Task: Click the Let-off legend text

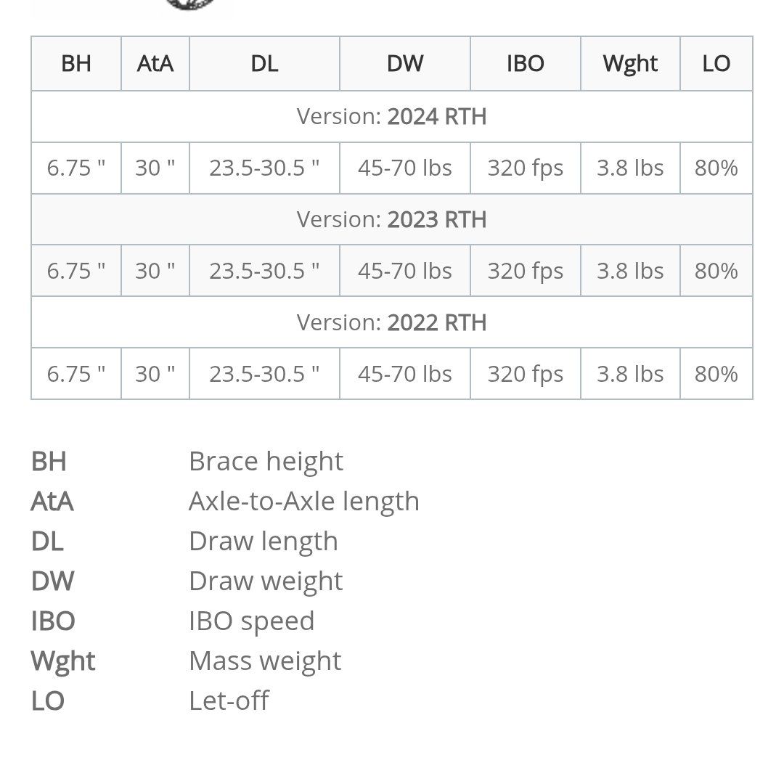Action: click(x=229, y=701)
